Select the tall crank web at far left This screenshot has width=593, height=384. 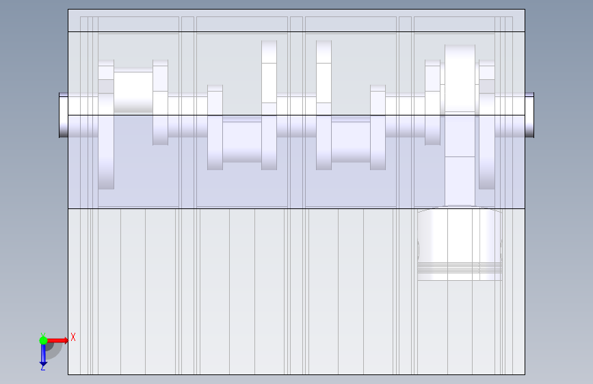pyautogui.click(x=106, y=124)
